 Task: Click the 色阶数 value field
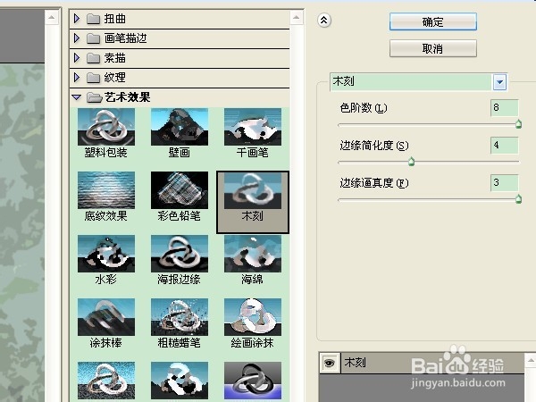click(x=504, y=108)
